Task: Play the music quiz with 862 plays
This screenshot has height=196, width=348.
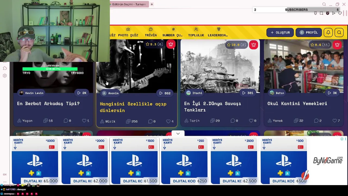Action: pos(165,93)
